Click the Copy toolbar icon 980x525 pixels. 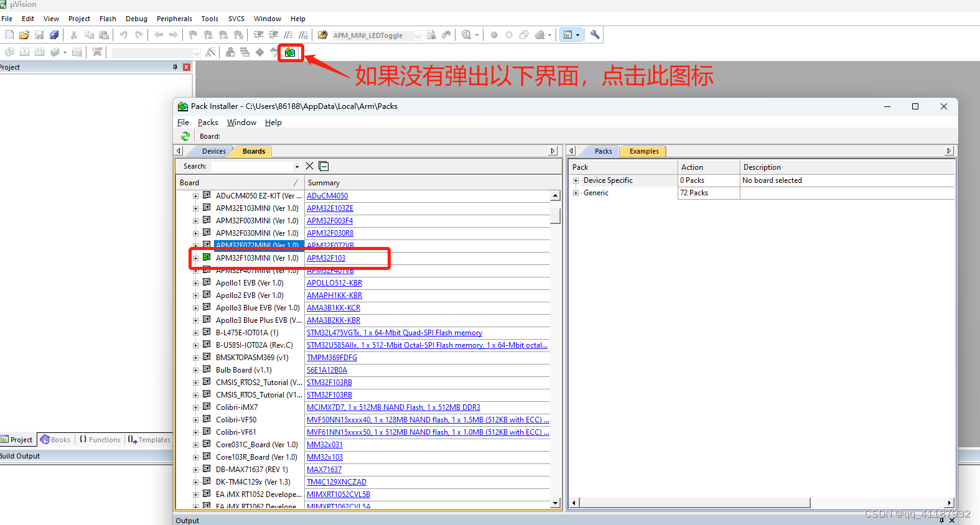tap(89, 35)
